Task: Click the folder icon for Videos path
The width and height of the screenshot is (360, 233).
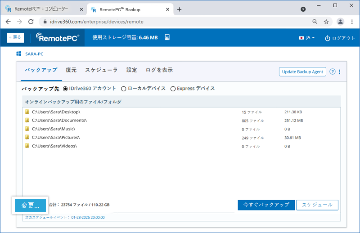Action: point(27,146)
